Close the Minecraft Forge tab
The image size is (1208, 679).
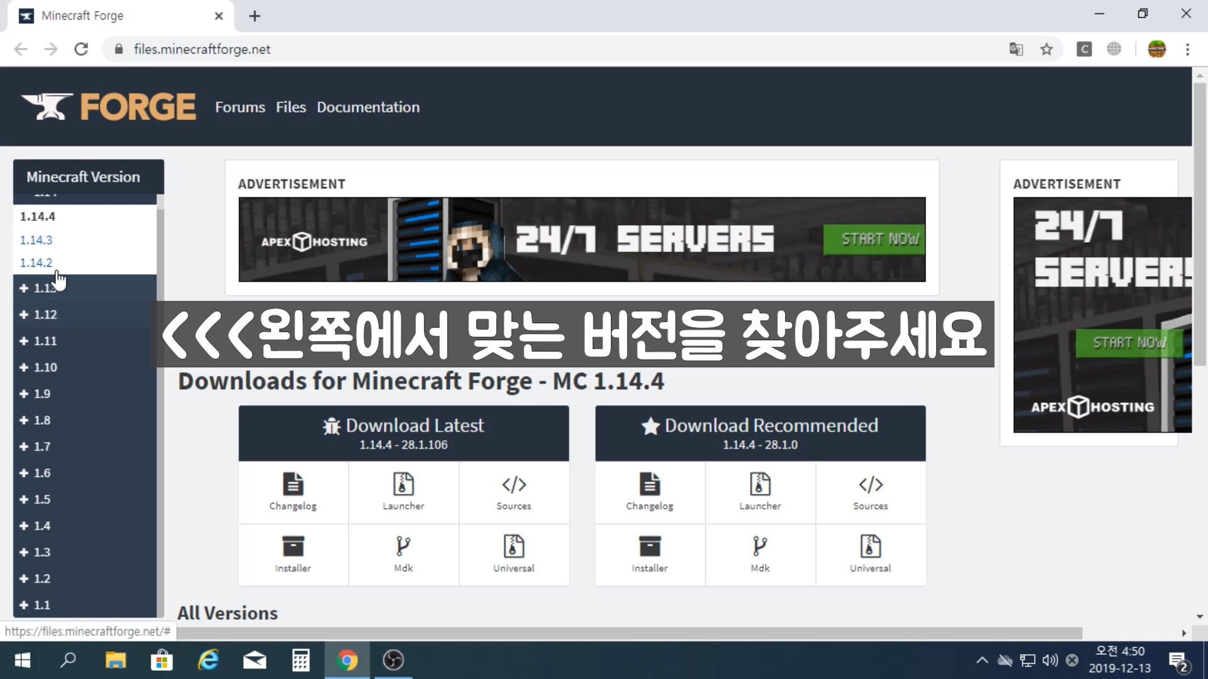coord(219,16)
